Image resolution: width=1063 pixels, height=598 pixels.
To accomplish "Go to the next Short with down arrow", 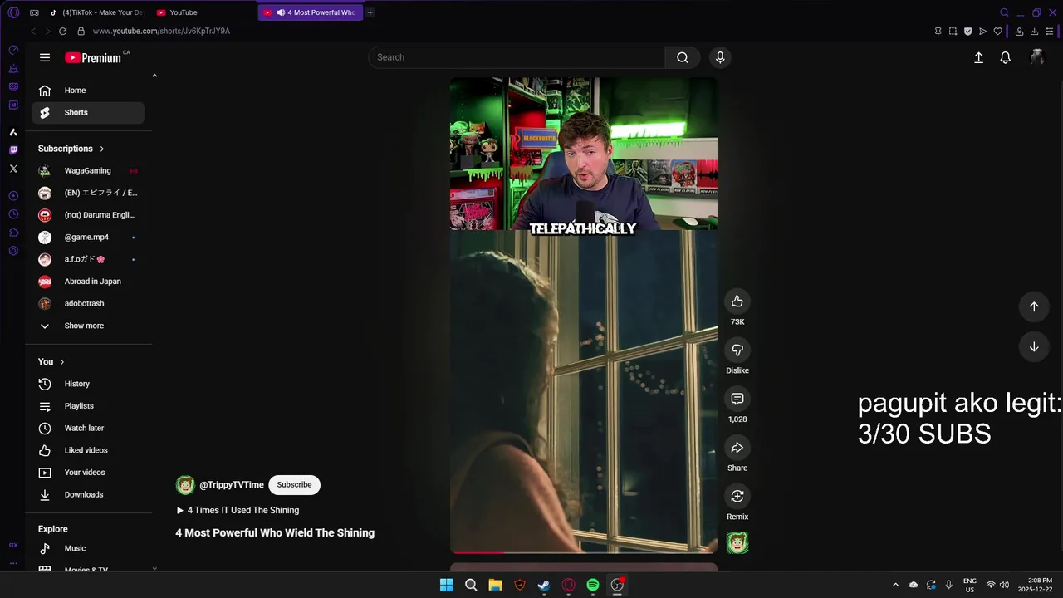I will pyautogui.click(x=1034, y=347).
